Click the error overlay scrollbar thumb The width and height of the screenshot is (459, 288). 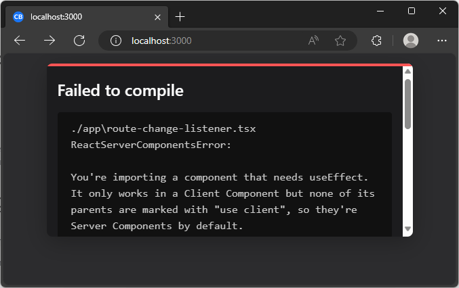click(407, 103)
